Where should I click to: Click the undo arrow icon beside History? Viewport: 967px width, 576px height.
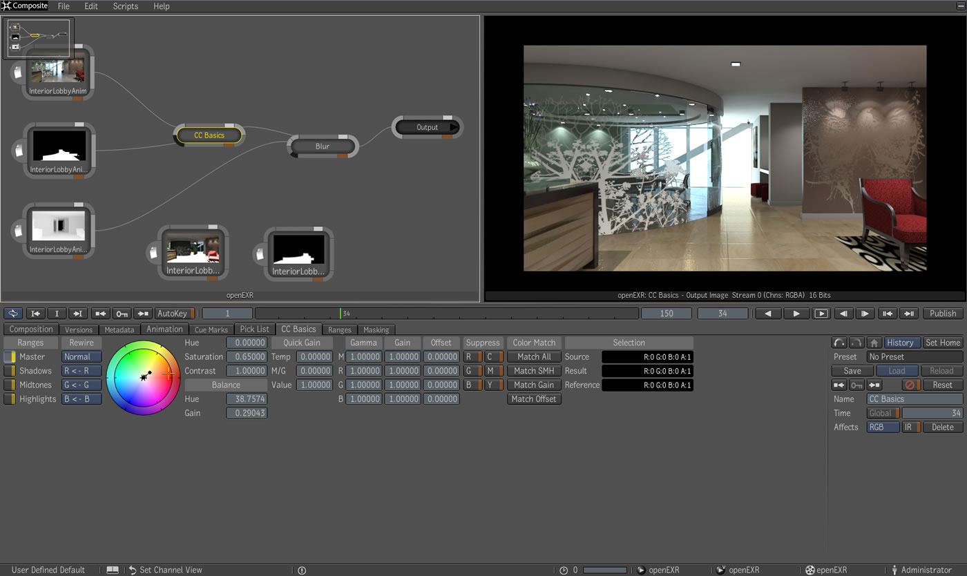point(839,343)
